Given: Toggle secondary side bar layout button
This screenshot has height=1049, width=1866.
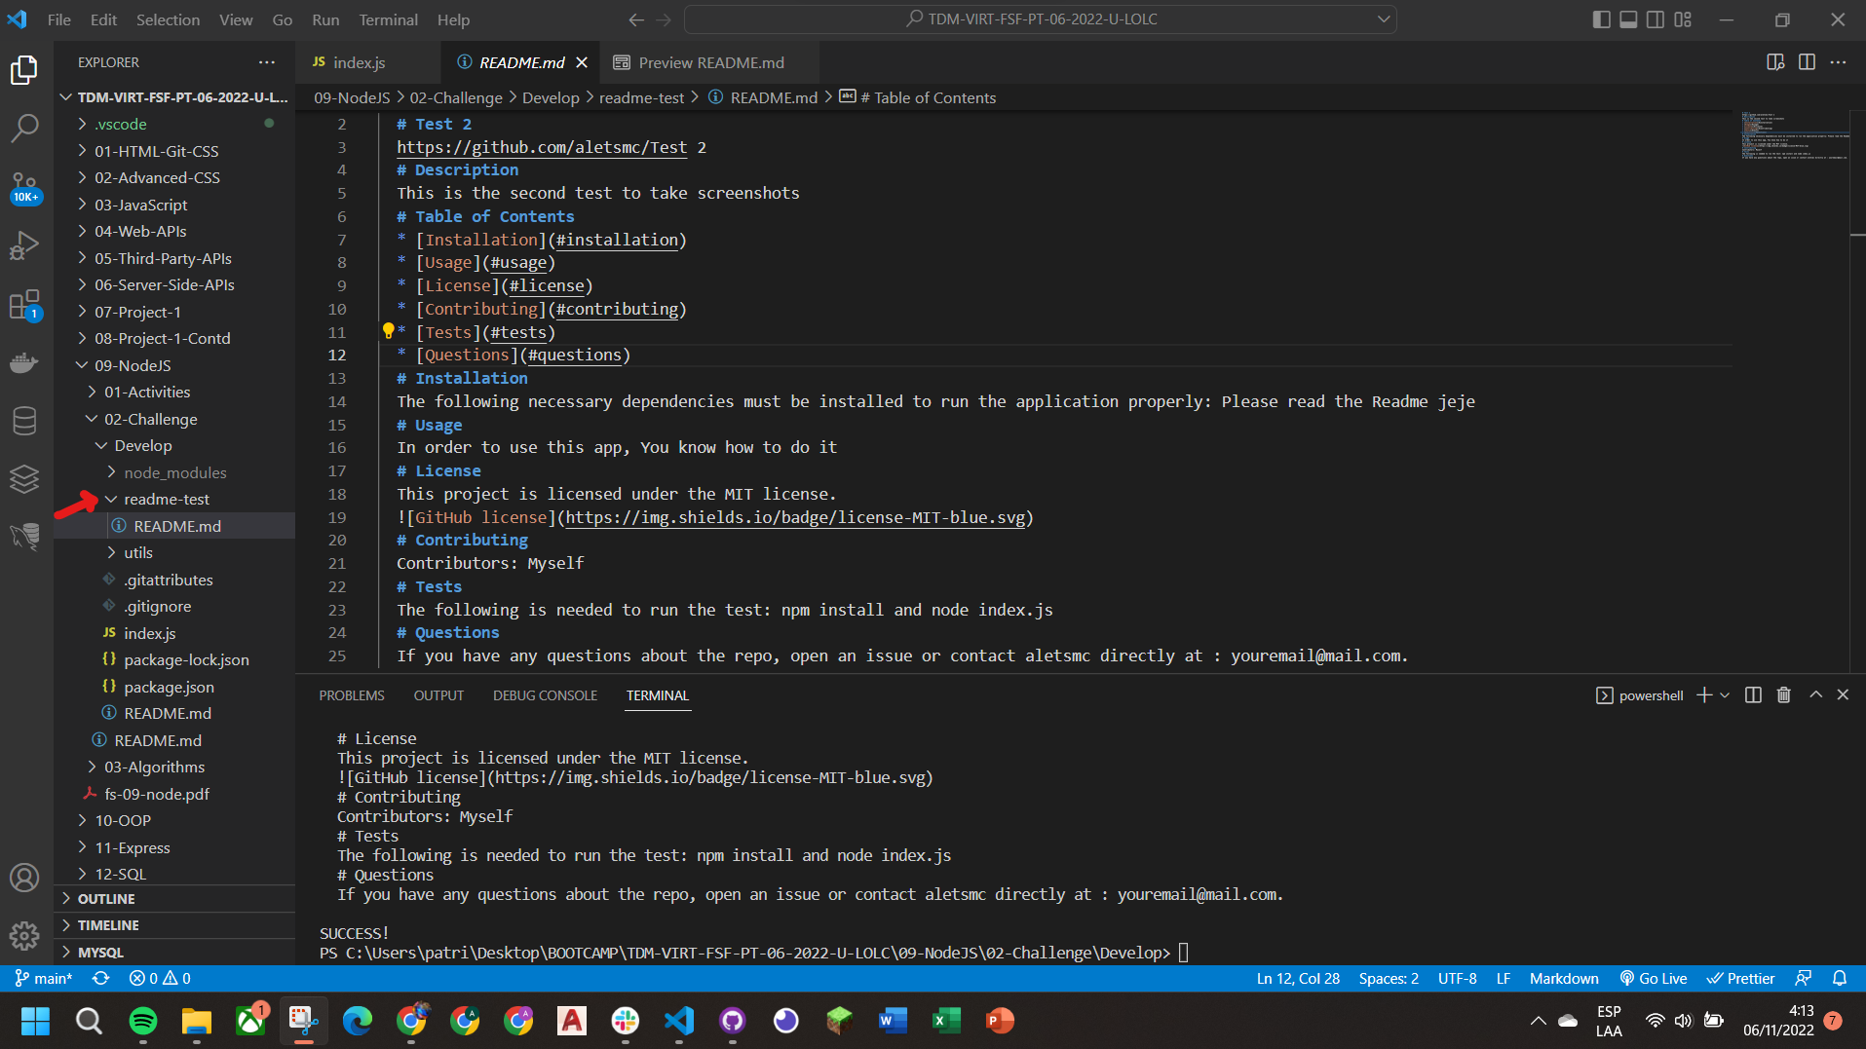Looking at the screenshot, I should click(1656, 19).
